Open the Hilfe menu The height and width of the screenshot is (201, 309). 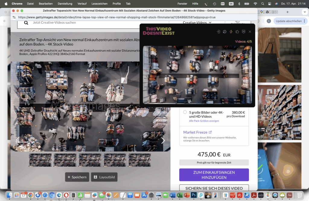[x=195, y=4]
